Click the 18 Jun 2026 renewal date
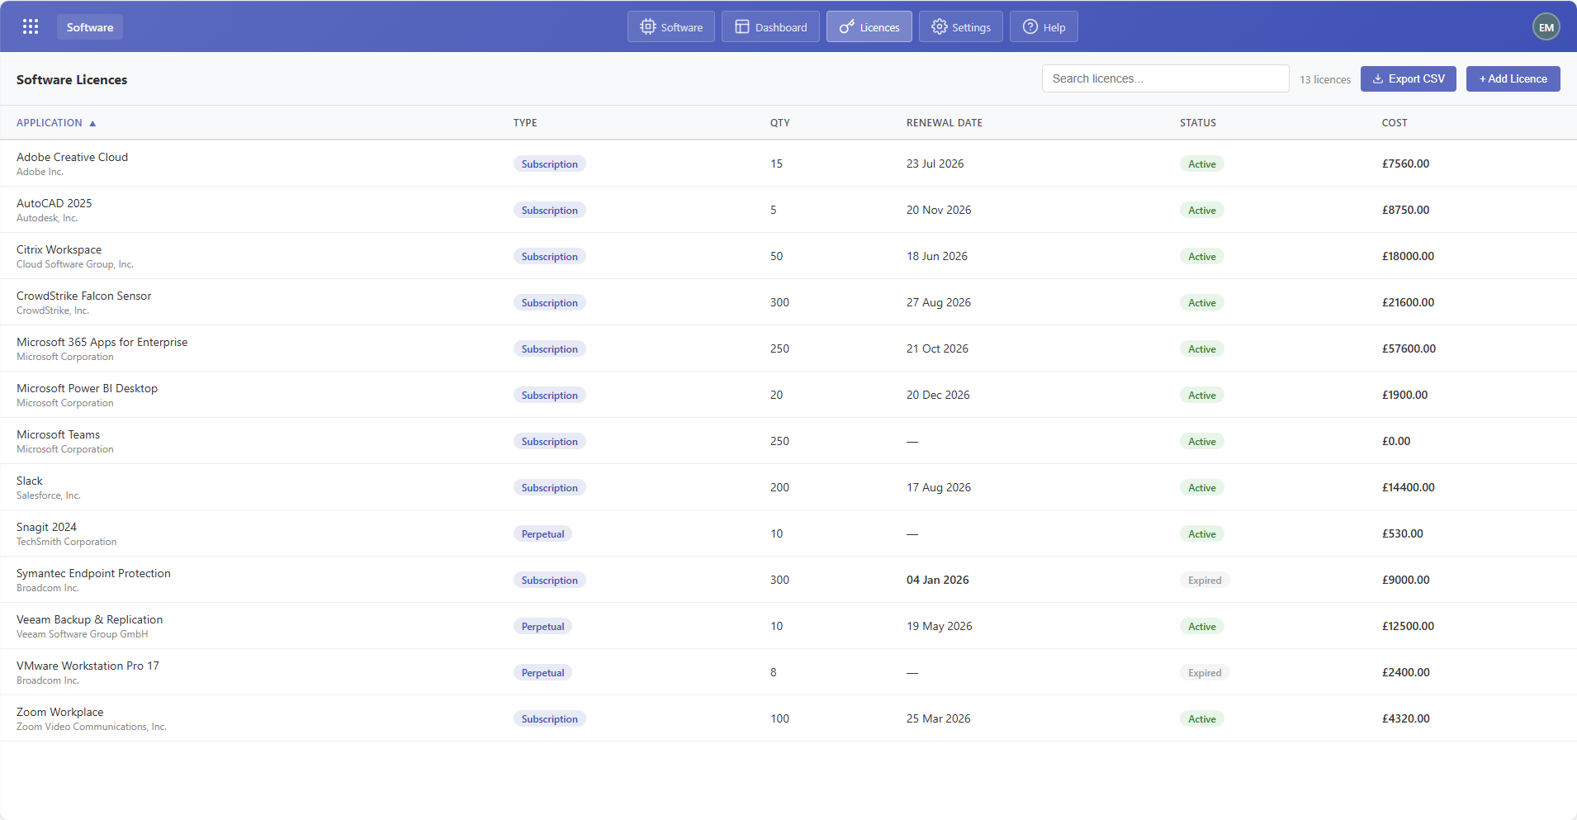 point(937,256)
